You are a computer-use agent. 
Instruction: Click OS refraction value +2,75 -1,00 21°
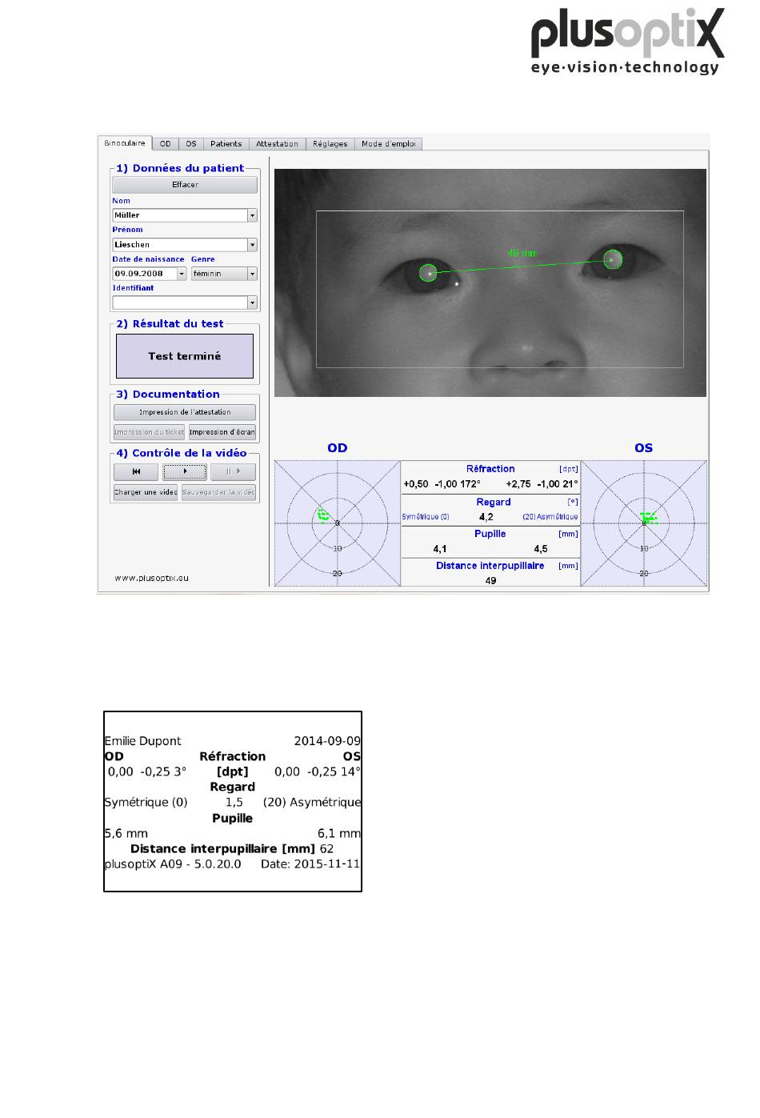(x=542, y=484)
